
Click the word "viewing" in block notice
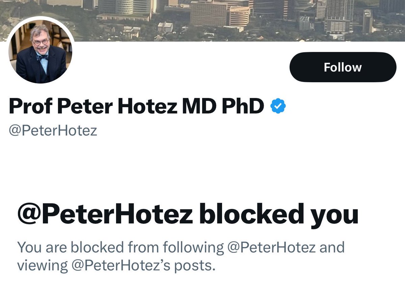pos(43,266)
